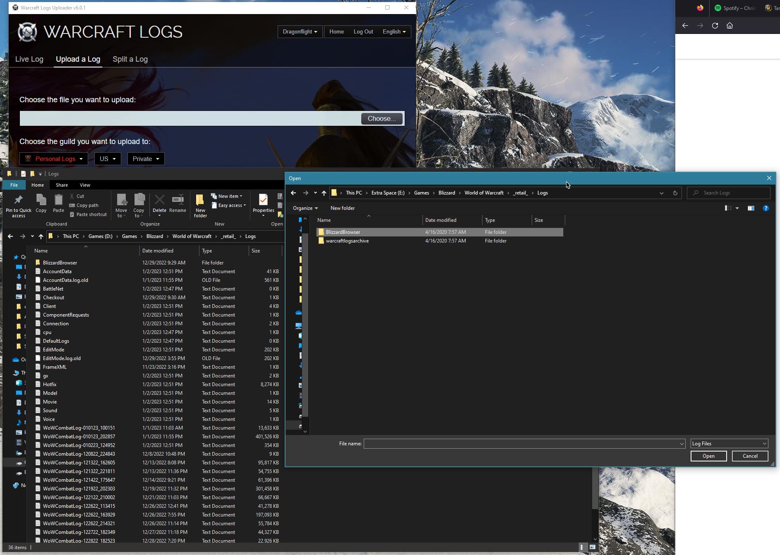Expand the File name history dropdown arrow

coord(682,444)
